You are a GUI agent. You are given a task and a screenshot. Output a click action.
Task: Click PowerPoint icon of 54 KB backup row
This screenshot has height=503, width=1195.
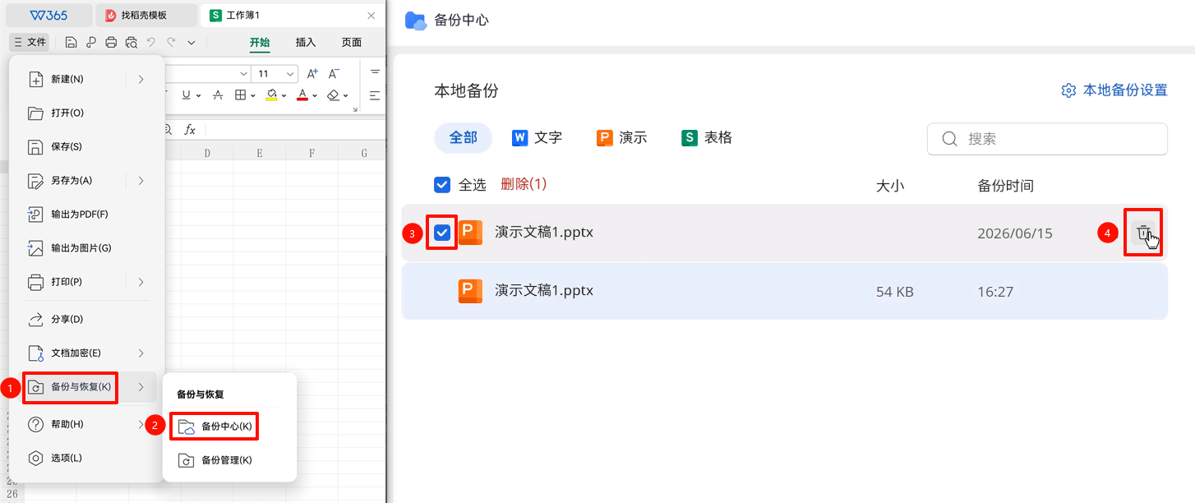coord(470,291)
